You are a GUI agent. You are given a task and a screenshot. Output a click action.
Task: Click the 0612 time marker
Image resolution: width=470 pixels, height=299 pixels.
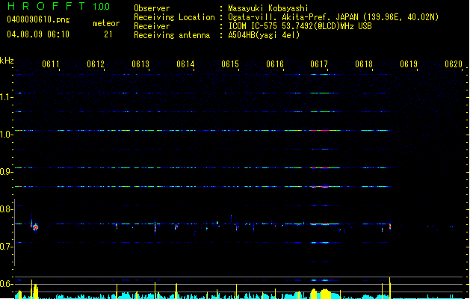click(96, 64)
